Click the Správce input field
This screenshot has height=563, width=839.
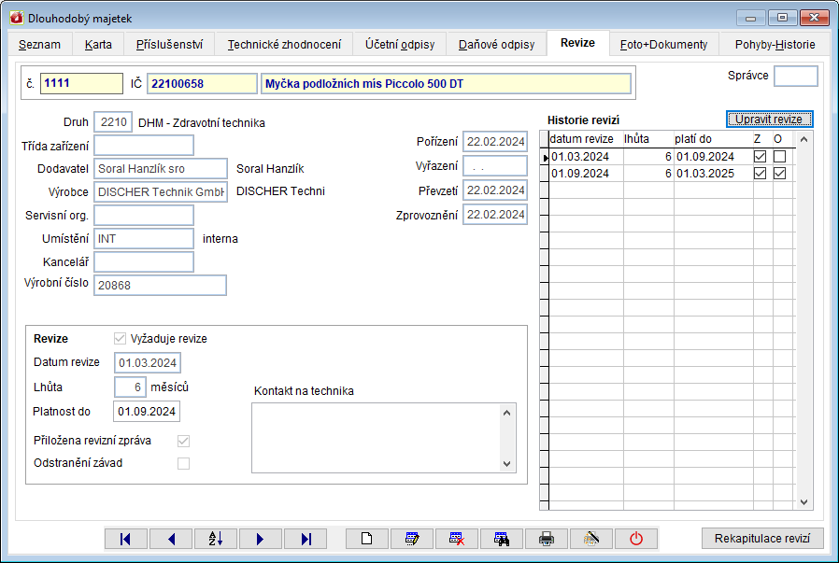click(796, 76)
